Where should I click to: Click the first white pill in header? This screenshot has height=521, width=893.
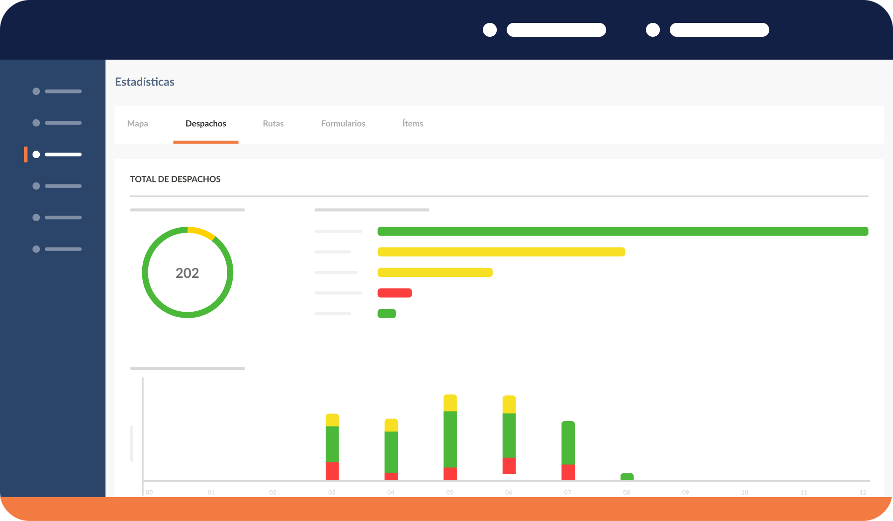coord(556,30)
